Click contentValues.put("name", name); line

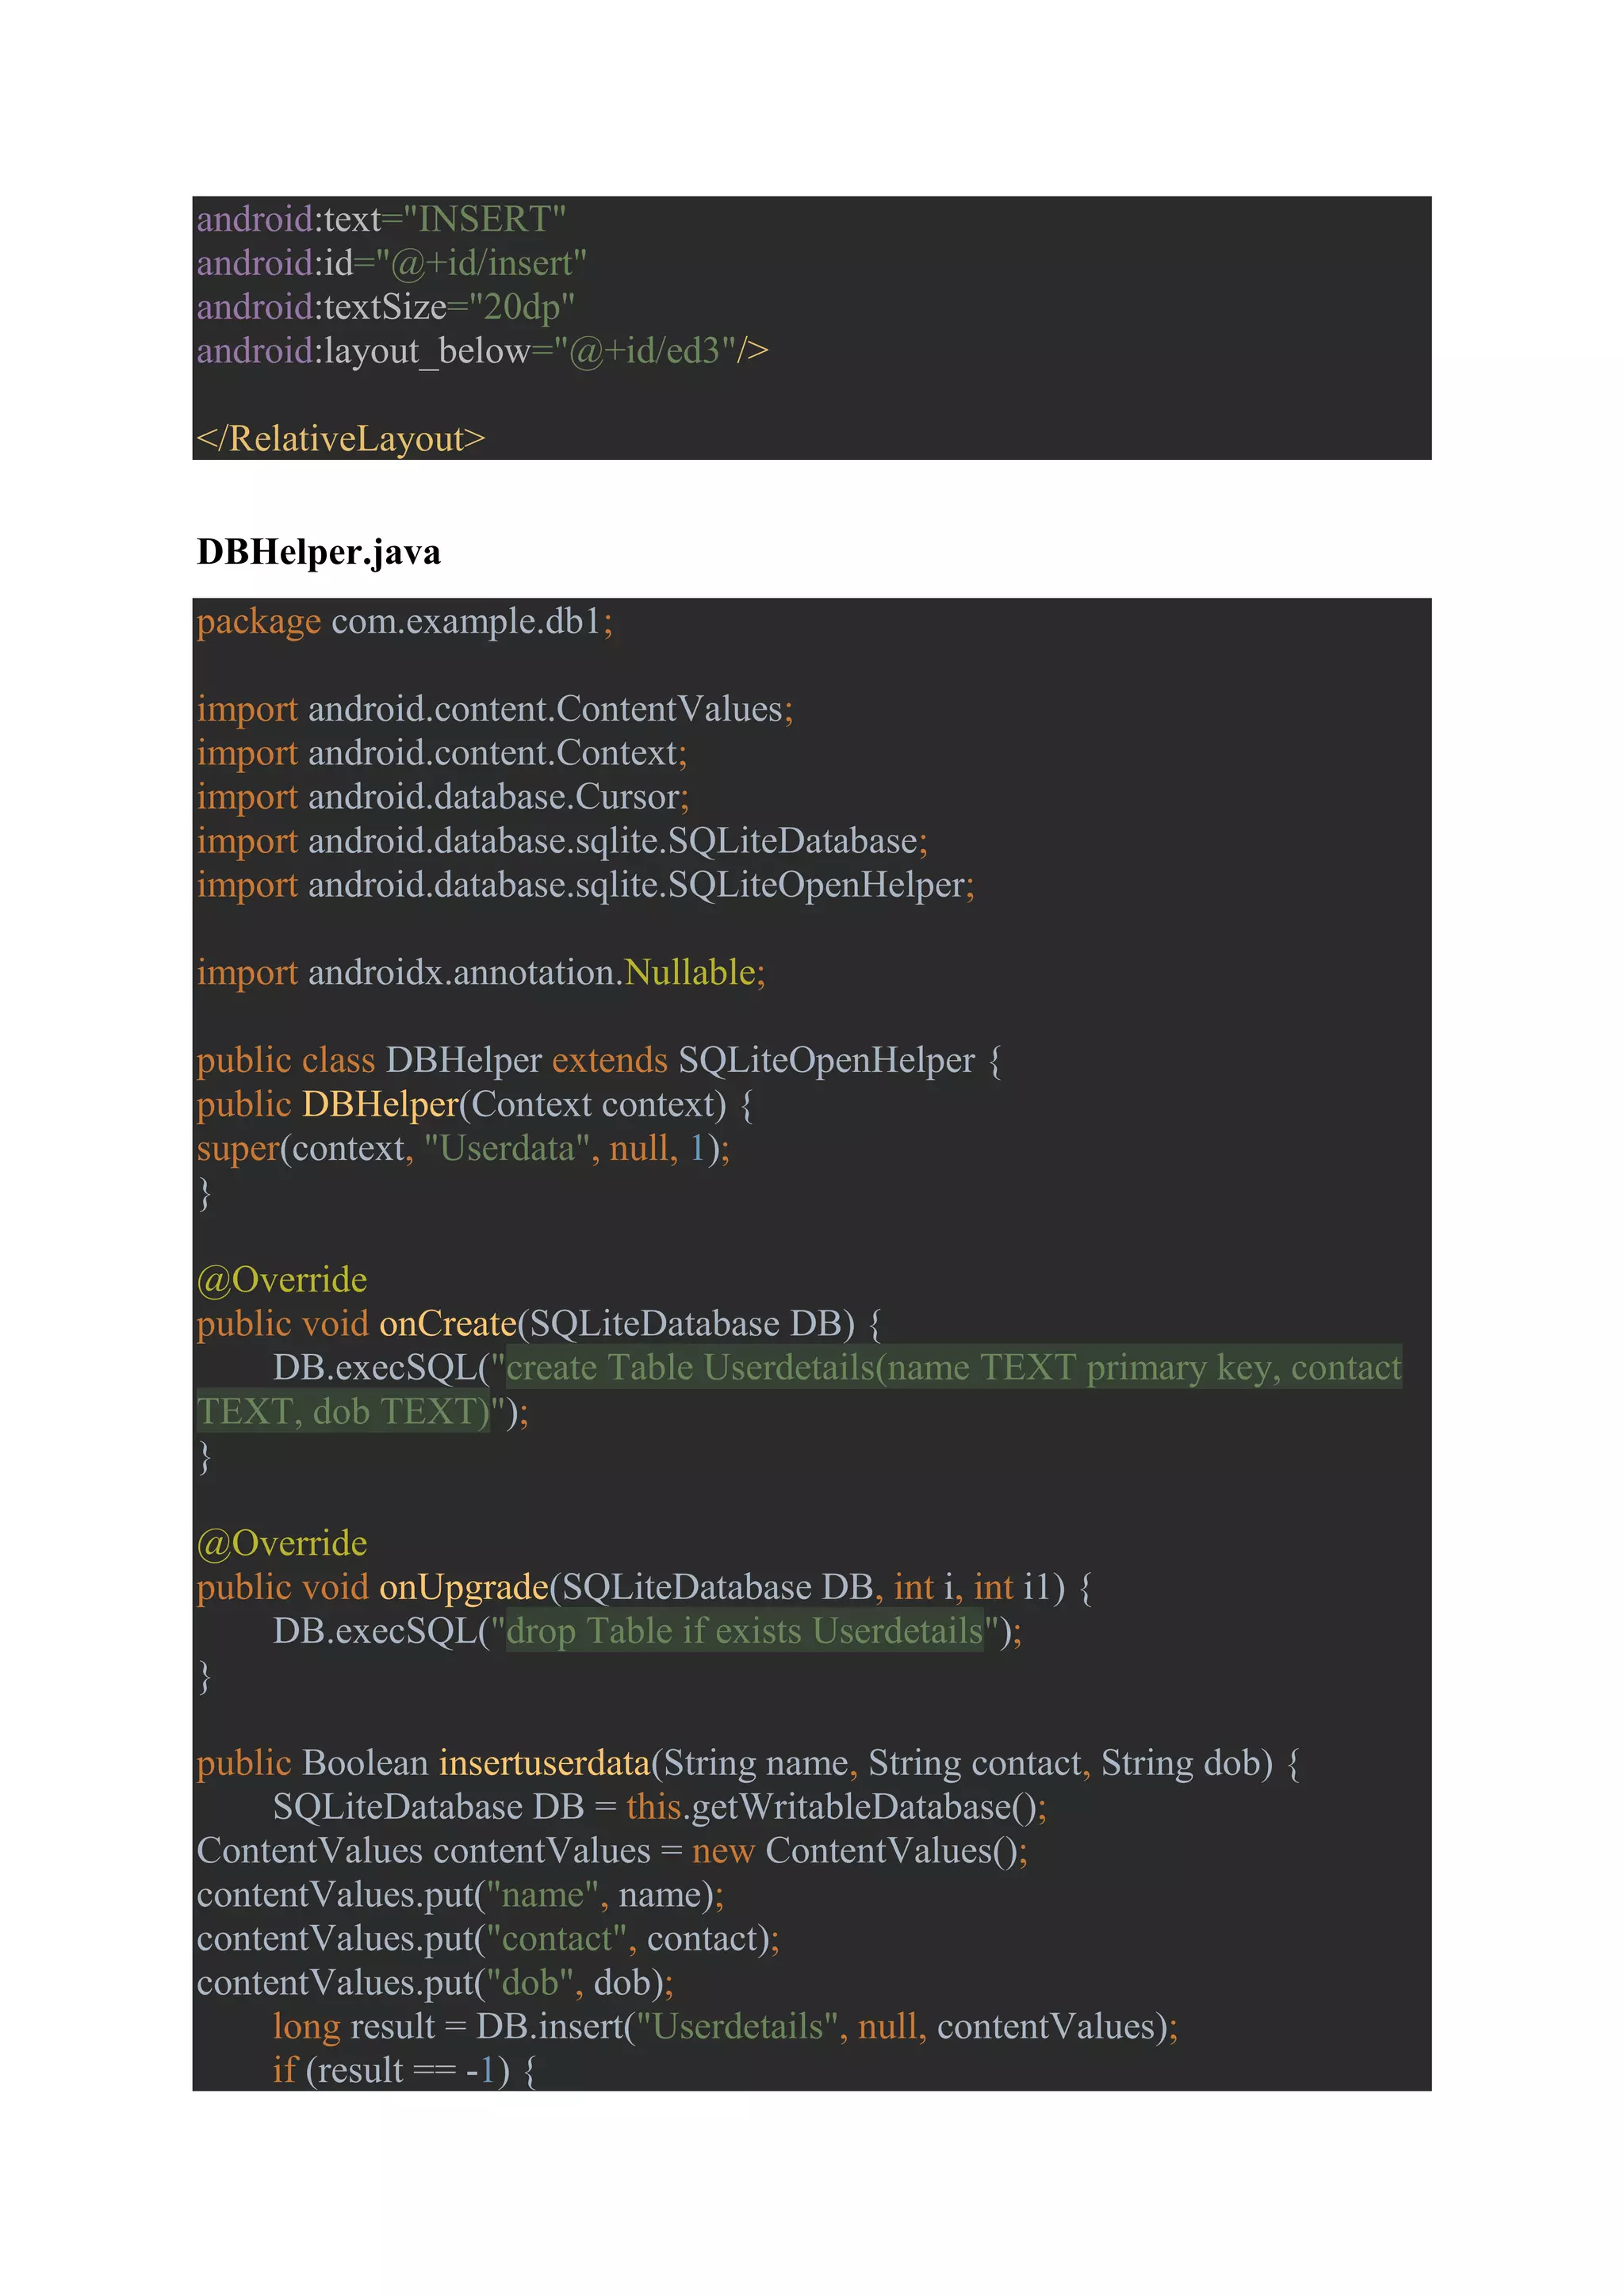[460, 1895]
